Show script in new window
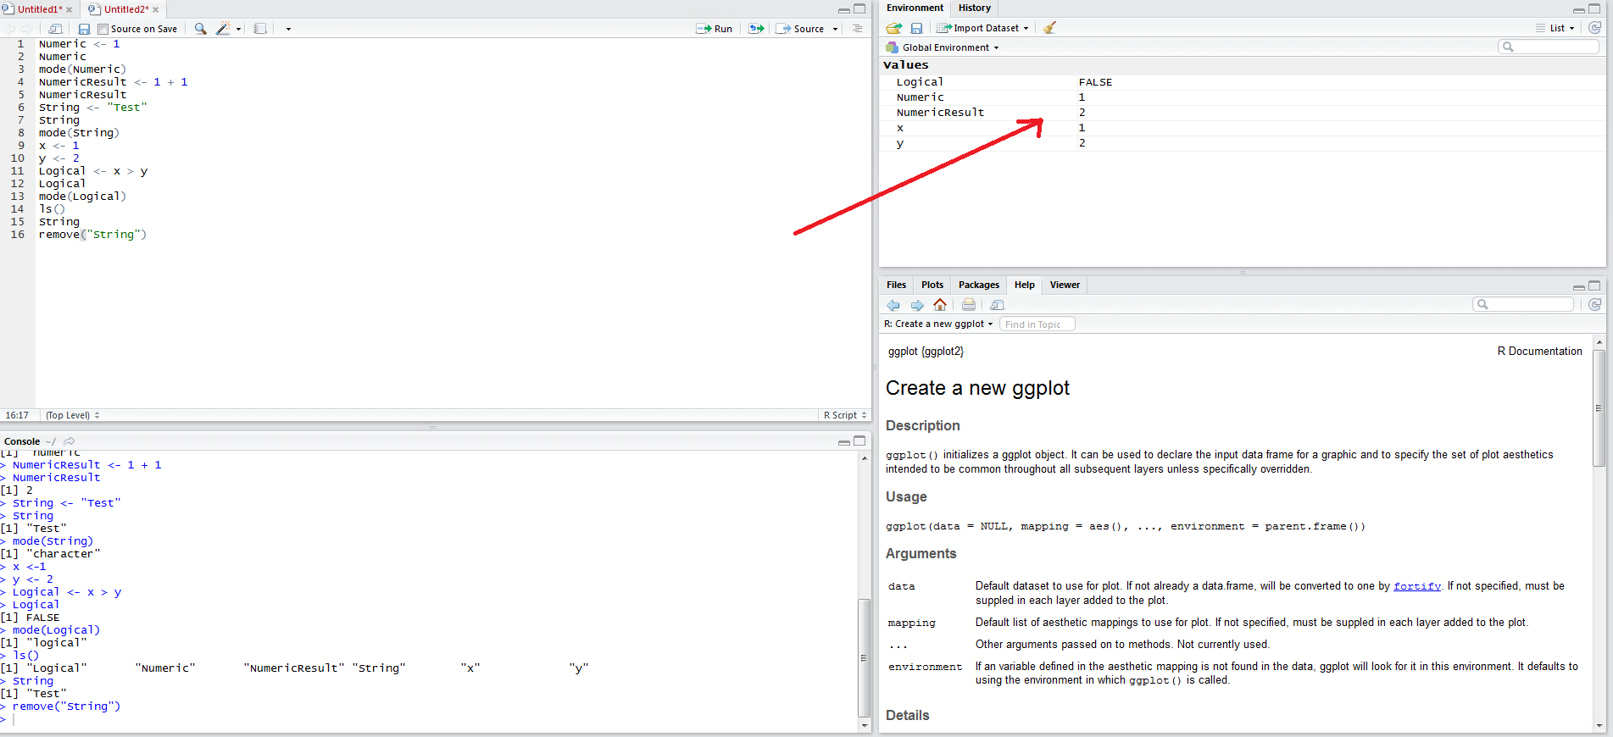This screenshot has height=737, width=1613. 55,29
